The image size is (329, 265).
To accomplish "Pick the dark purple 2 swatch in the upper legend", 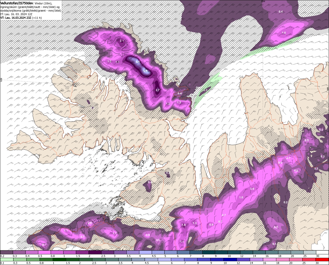I will click(95, 252).
